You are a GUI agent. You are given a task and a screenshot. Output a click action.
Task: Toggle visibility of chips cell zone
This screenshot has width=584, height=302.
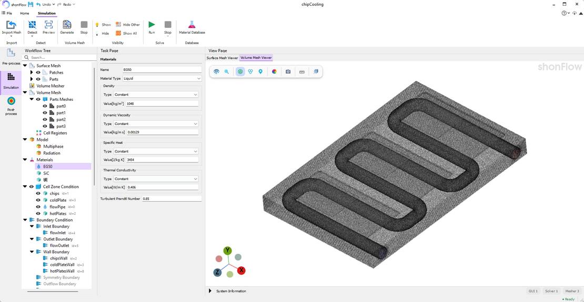[x=38, y=193]
